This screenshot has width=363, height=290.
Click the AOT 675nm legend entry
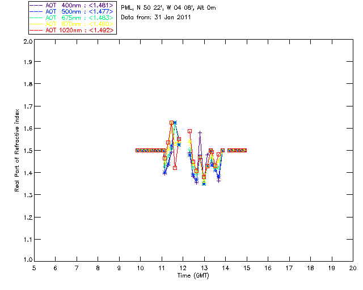(71, 18)
